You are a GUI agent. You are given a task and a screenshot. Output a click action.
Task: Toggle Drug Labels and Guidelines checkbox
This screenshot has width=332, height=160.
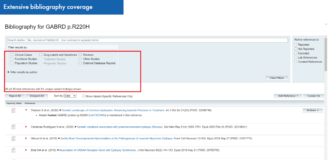pos(41,55)
